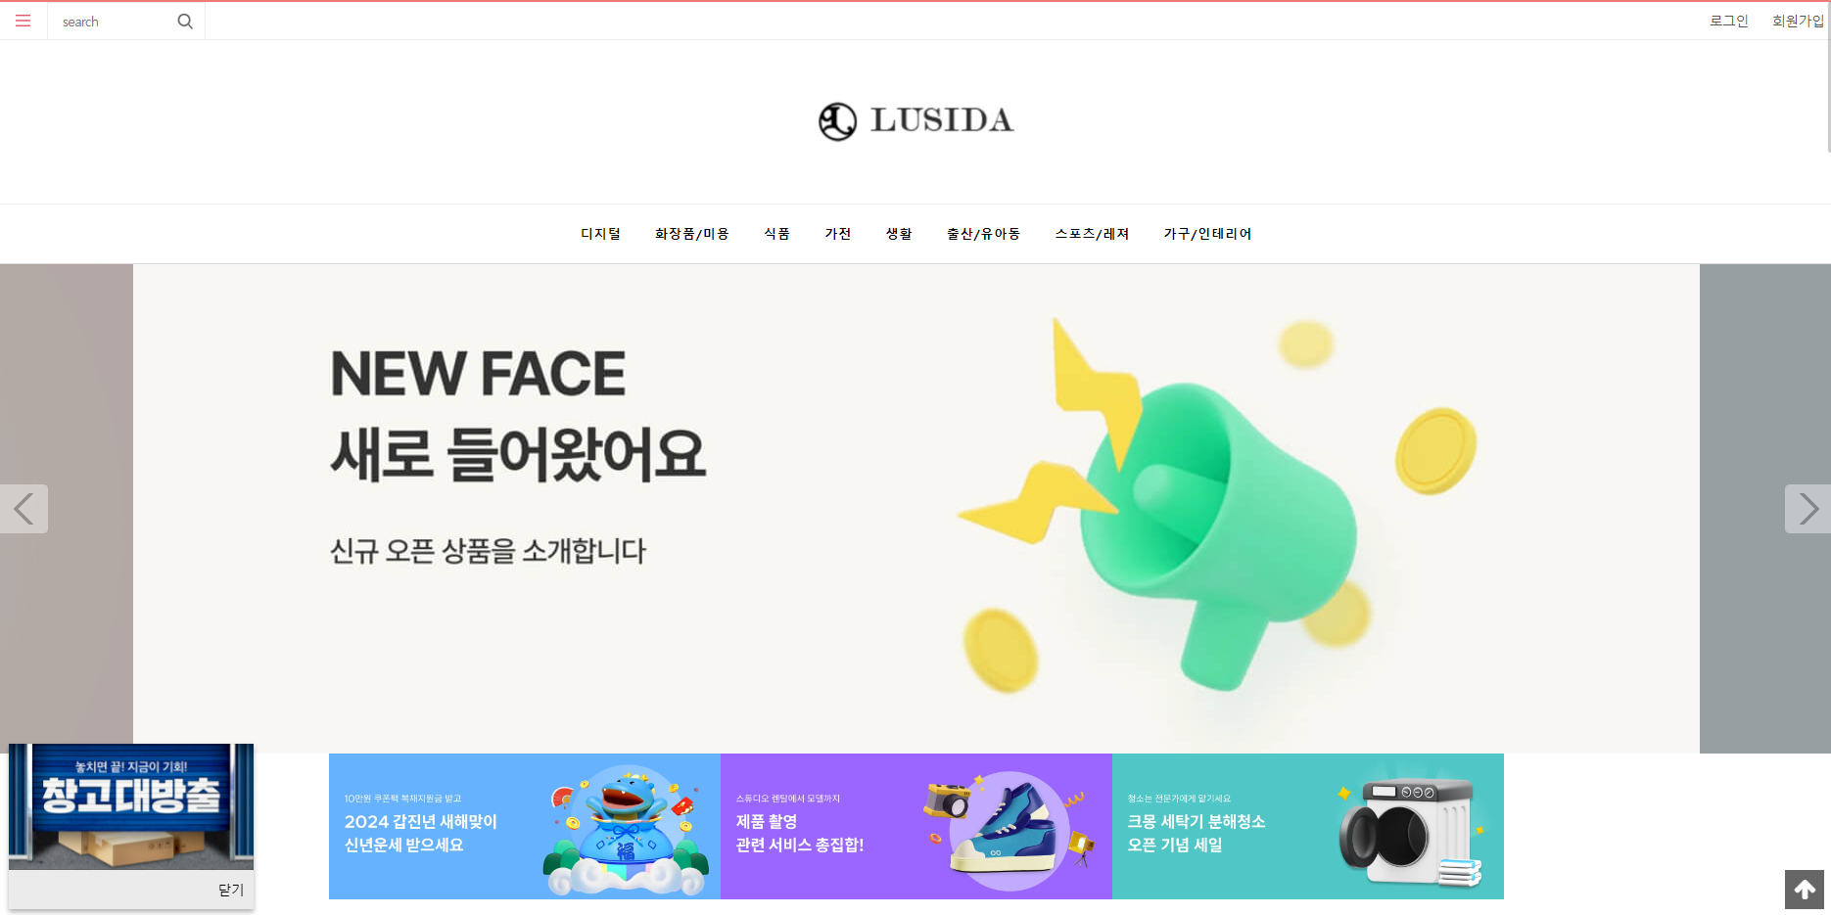The image size is (1831, 915).
Task: Select the 디지털 category menu
Action: point(600,234)
